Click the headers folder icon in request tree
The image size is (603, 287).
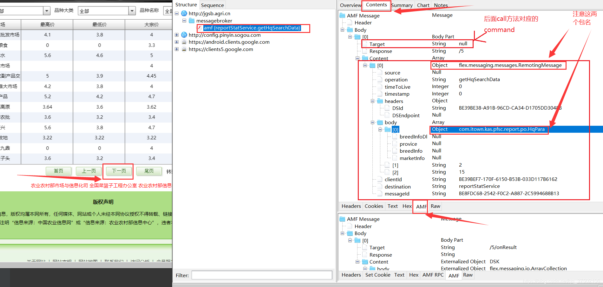tap(380, 101)
